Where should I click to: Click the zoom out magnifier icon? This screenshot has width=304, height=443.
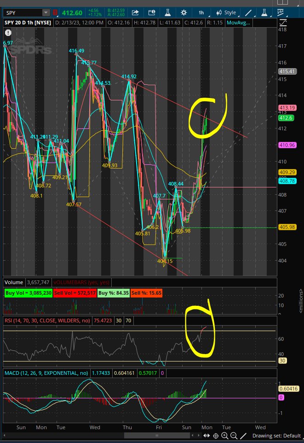tap(234, 436)
